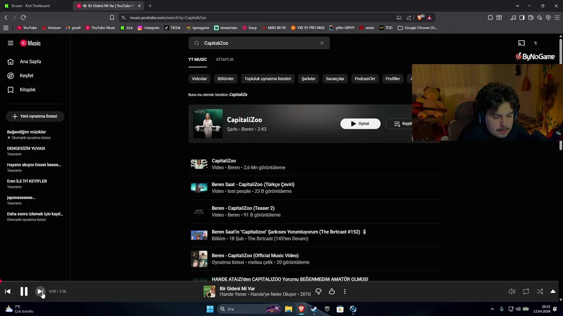Switch to YT MUSIC tab
This screenshot has height=316, width=563.
(197, 59)
